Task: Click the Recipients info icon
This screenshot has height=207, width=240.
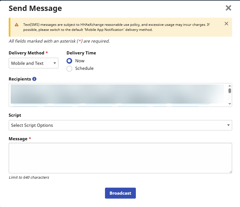Action: 34,79
